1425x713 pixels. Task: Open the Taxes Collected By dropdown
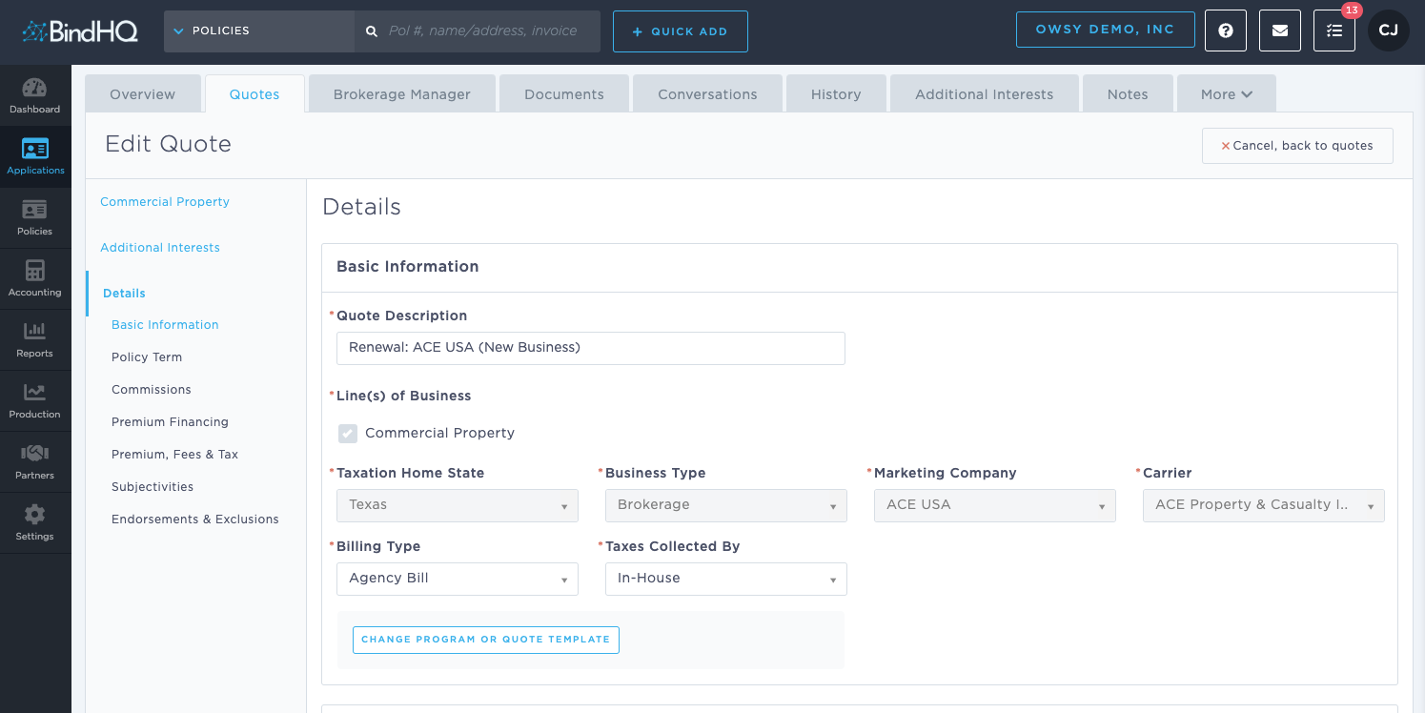(x=726, y=579)
